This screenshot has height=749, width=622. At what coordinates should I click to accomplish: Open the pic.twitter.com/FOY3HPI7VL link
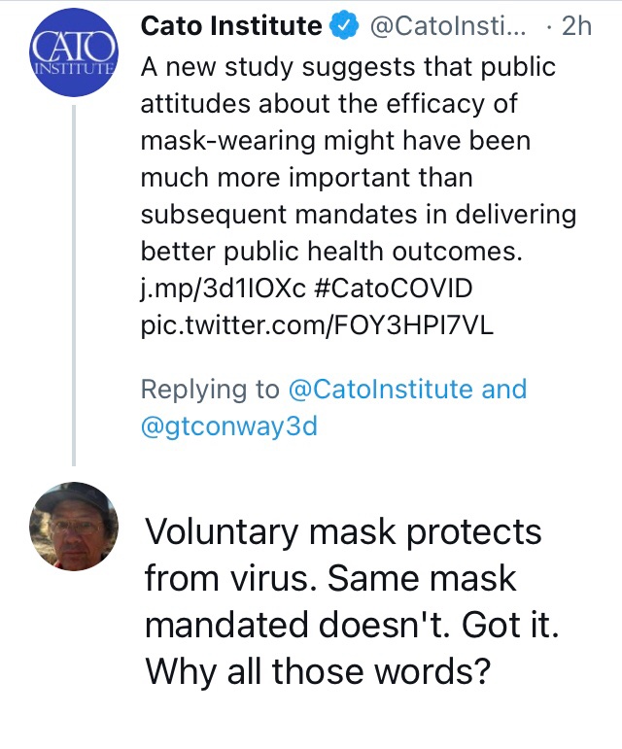tap(318, 325)
